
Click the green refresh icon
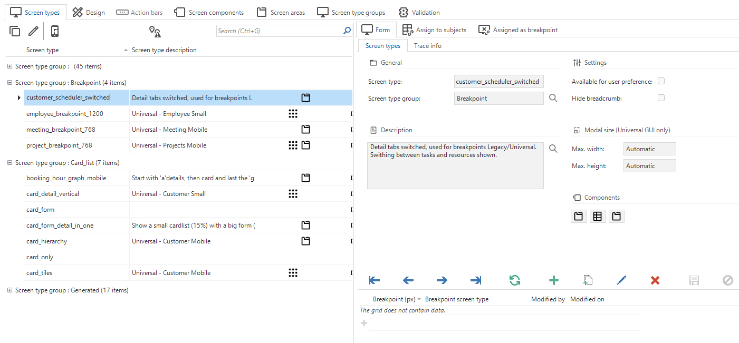[x=515, y=280]
